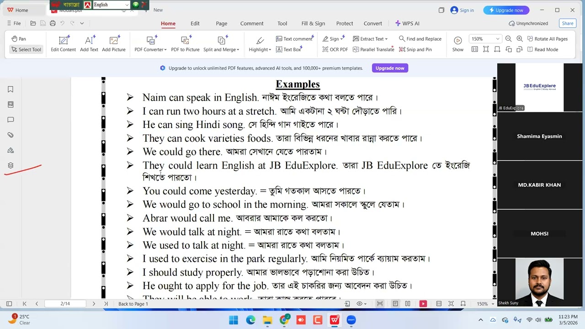
Task: Jump to the last page
Action: [x=106, y=304]
